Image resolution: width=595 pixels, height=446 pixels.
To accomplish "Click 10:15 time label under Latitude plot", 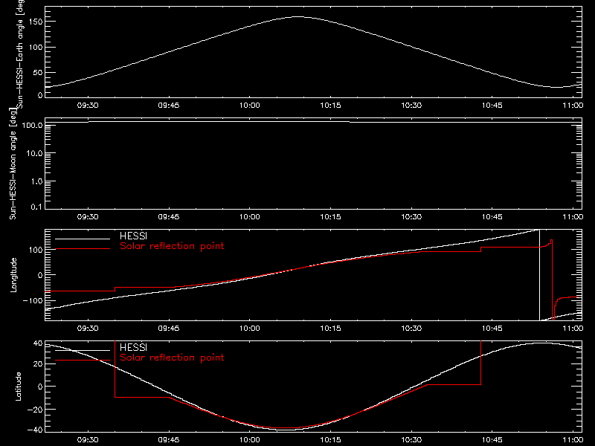I will tap(330, 439).
